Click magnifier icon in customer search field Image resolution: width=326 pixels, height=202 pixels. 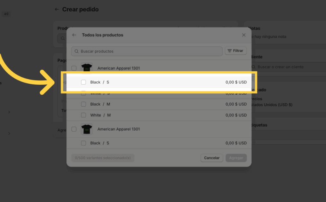tap(254, 67)
